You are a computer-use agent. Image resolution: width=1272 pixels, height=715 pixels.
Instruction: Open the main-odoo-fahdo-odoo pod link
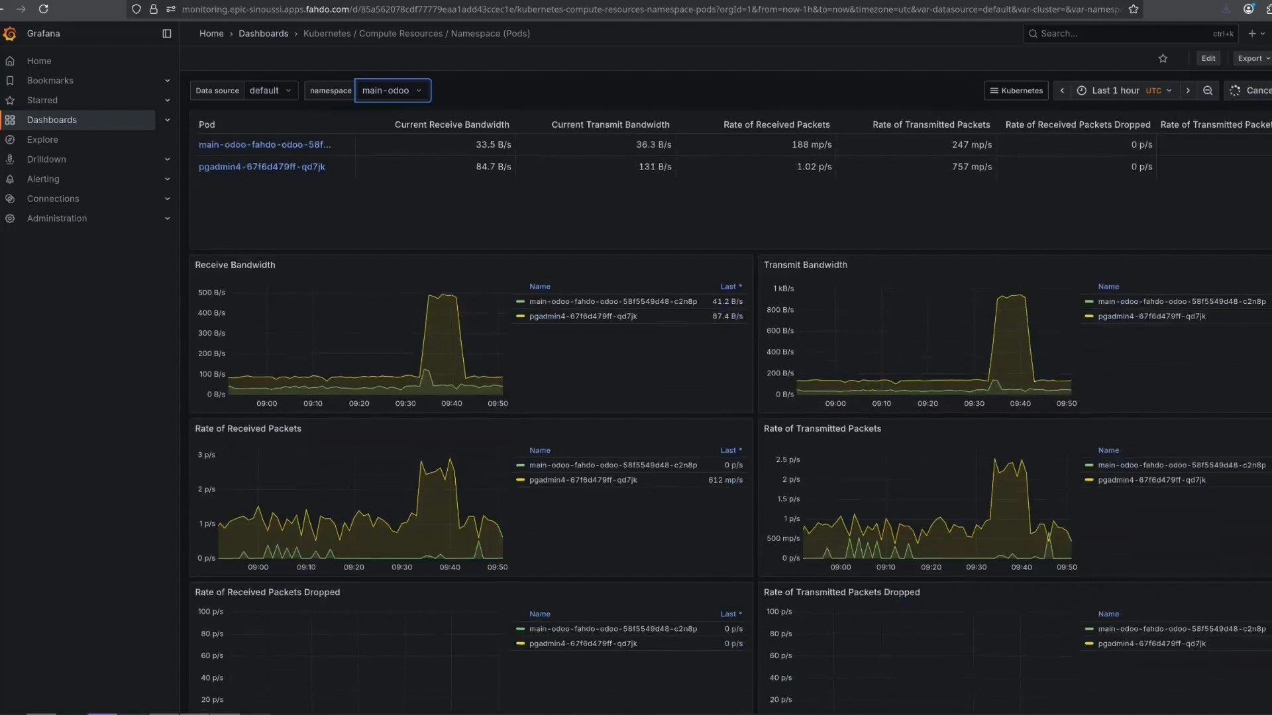[264, 145]
